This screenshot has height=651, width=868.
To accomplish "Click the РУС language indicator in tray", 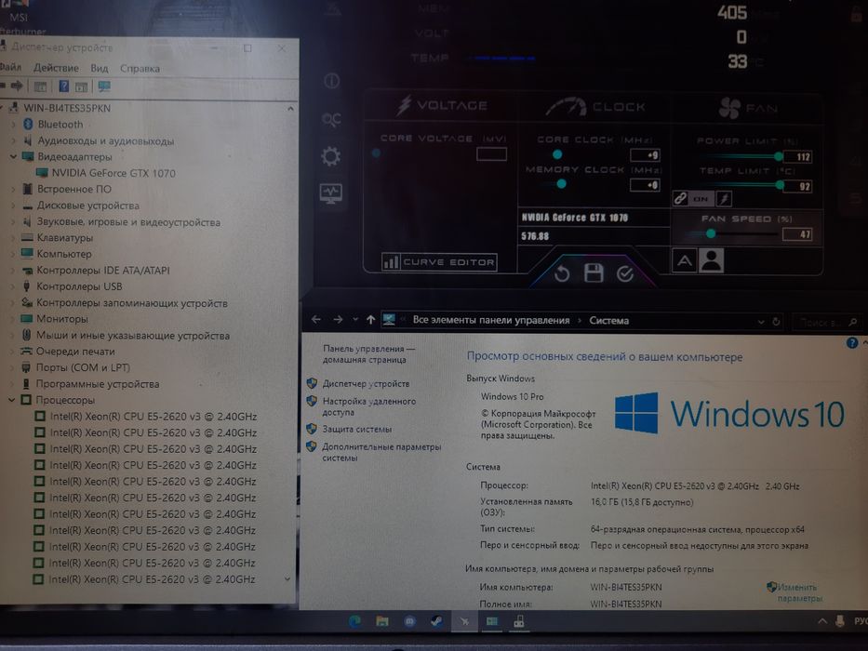I will click(861, 621).
